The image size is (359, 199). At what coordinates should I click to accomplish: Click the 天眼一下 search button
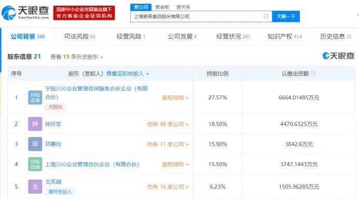click(286, 17)
